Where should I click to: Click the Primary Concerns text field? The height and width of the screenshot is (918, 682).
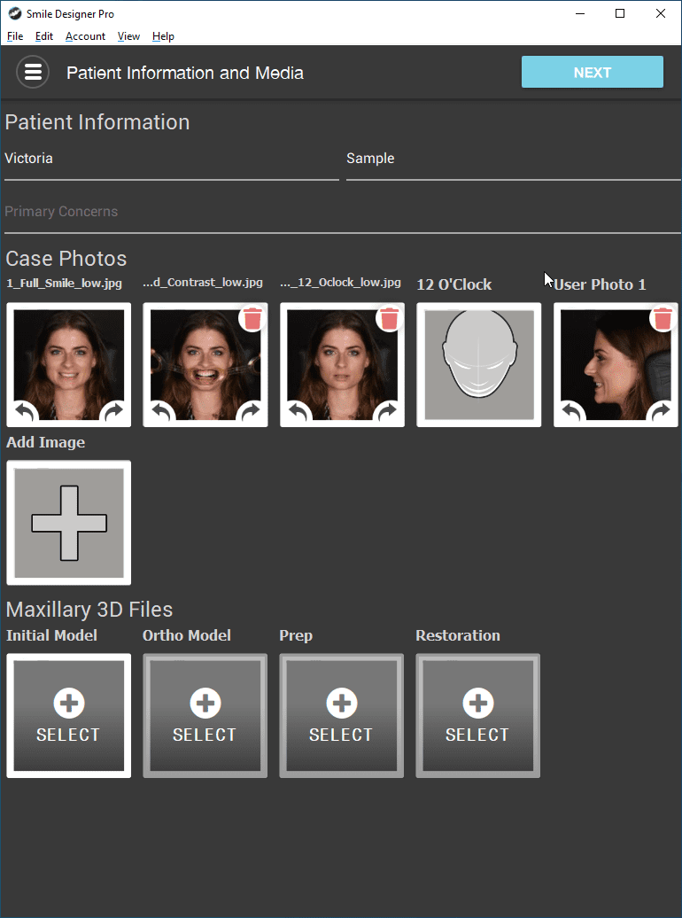[340, 213]
